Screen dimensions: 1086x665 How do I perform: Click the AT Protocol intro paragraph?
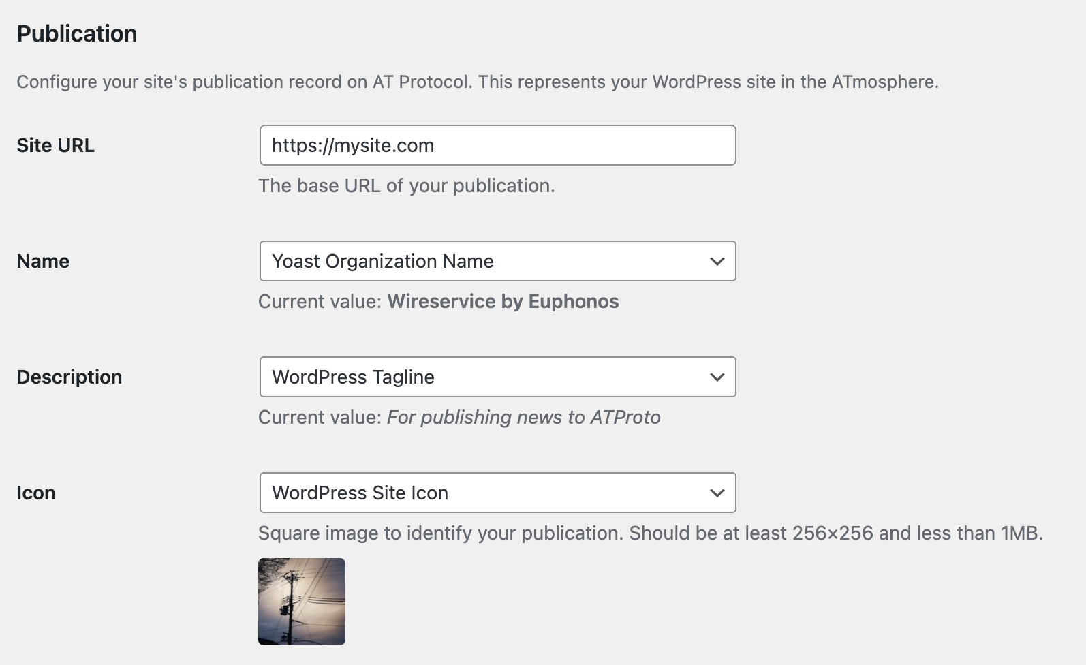click(478, 82)
